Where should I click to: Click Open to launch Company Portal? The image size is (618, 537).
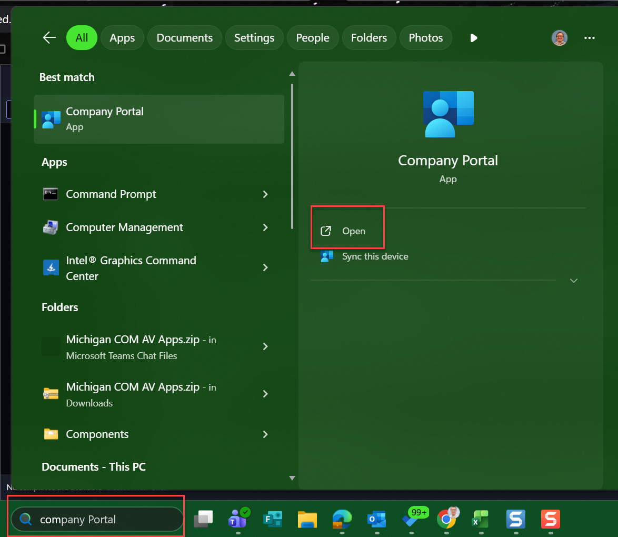click(347, 231)
